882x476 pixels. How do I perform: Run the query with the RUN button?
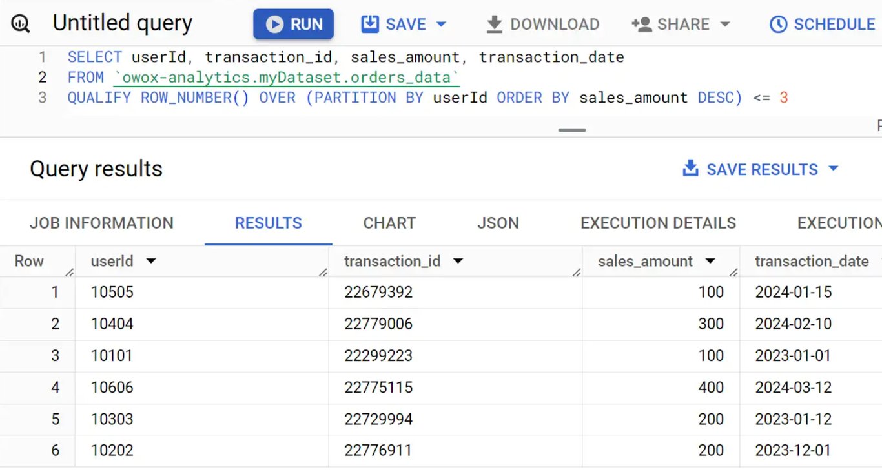tap(293, 24)
